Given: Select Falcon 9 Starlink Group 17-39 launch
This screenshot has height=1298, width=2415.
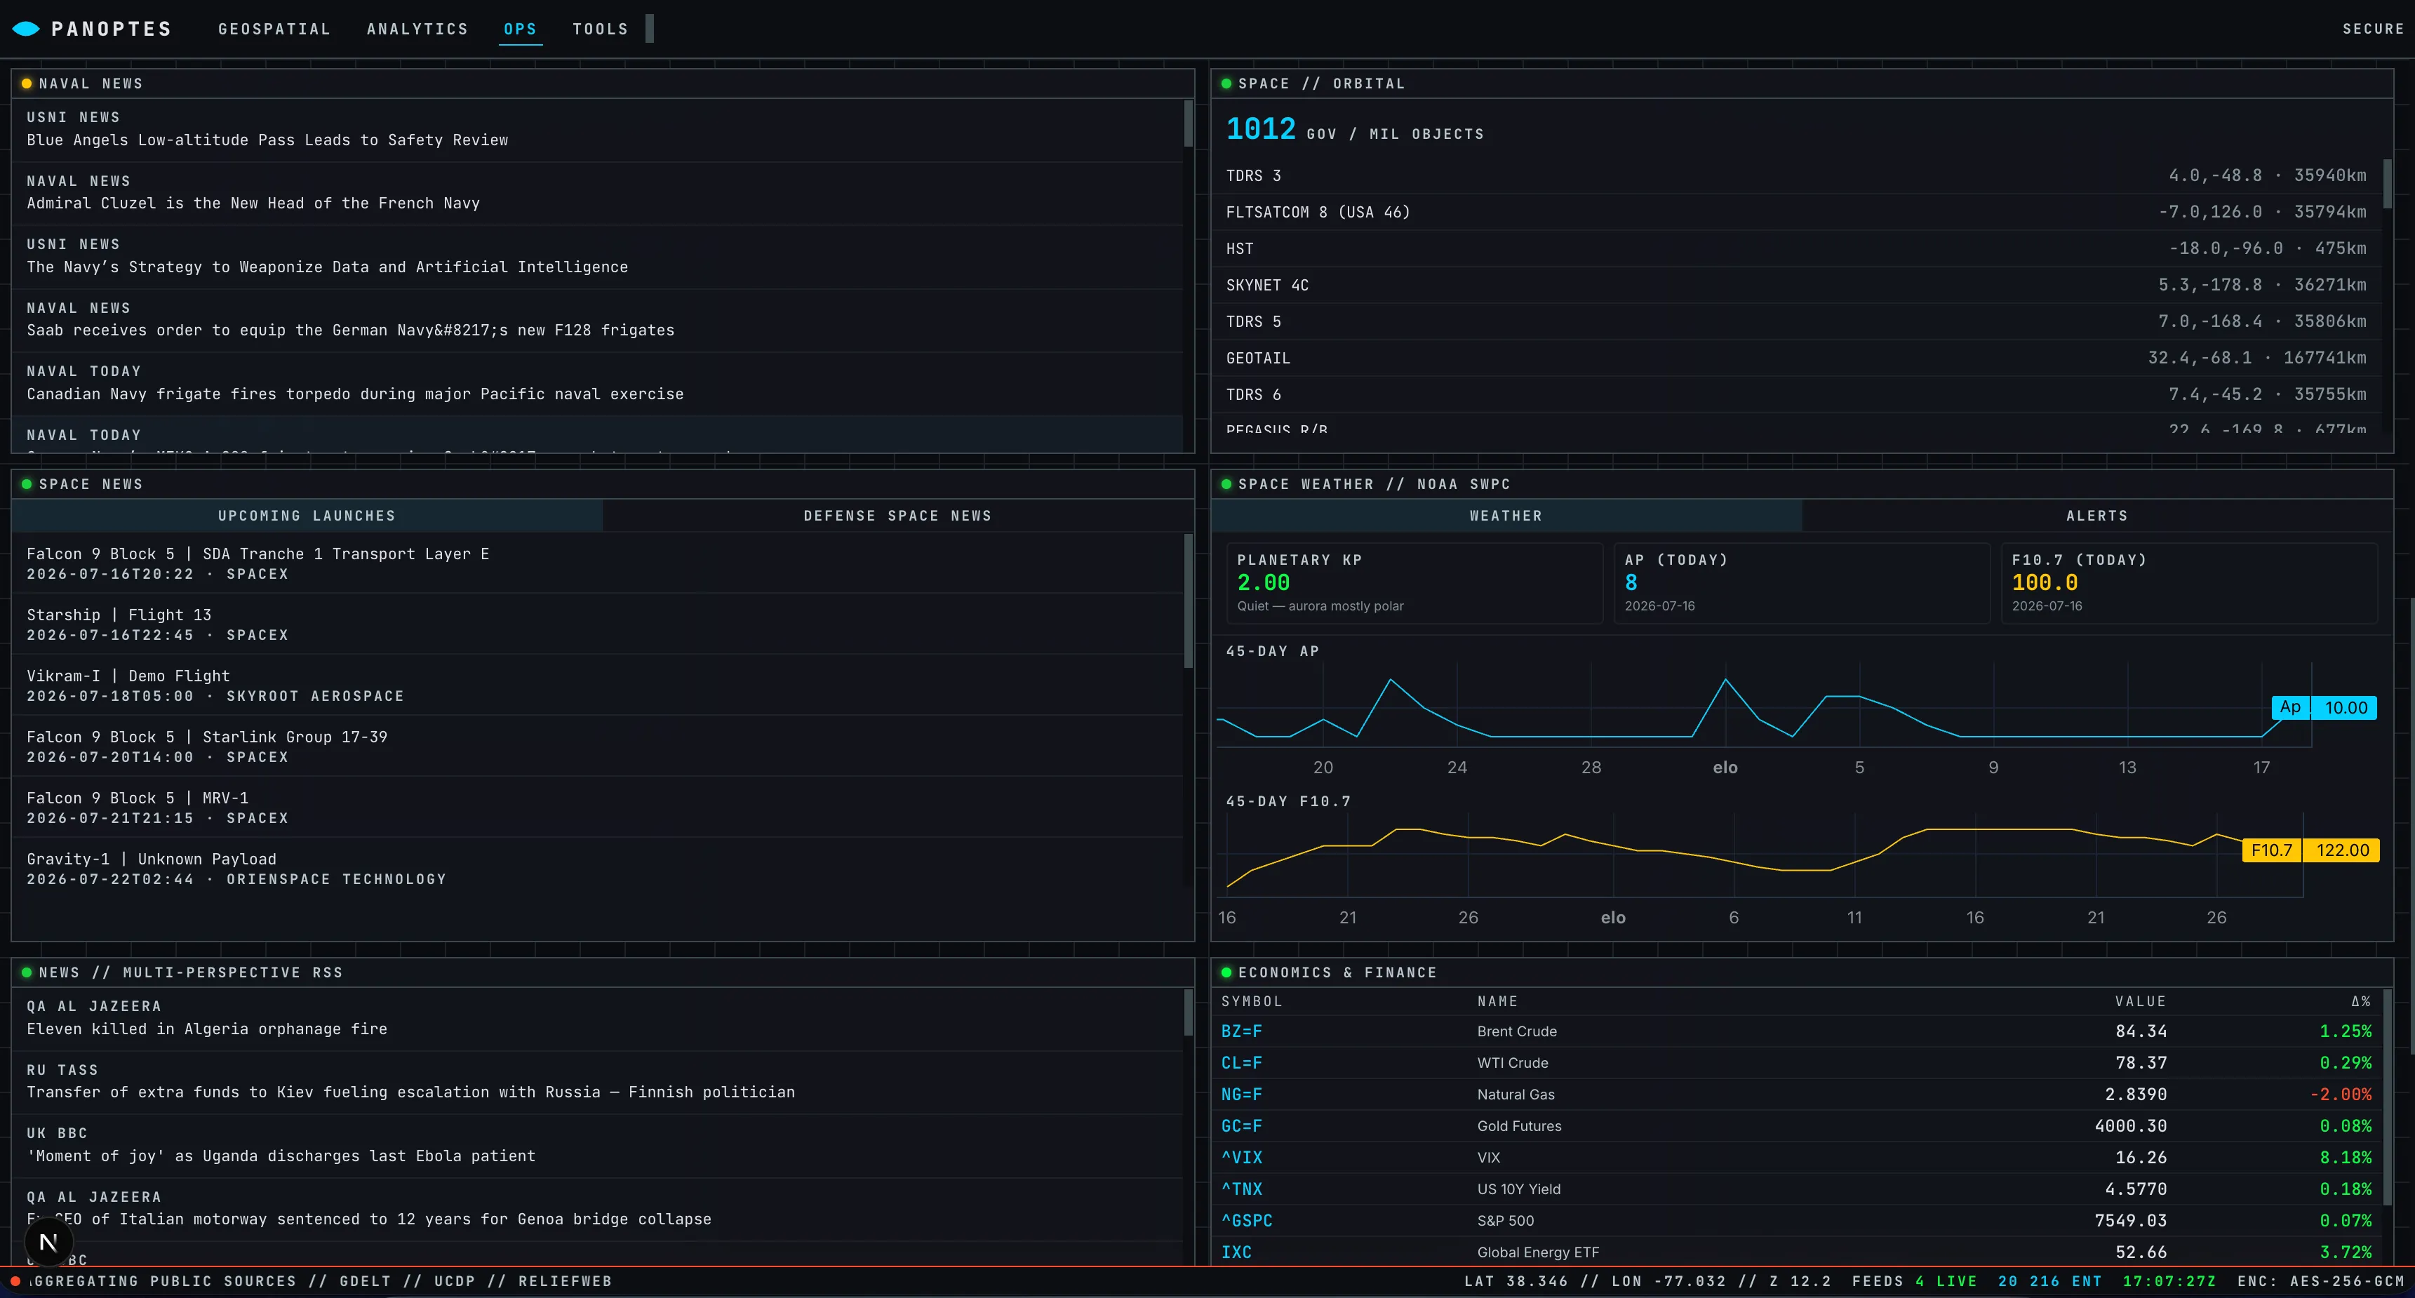Looking at the screenshot, I should pos(597,746).
